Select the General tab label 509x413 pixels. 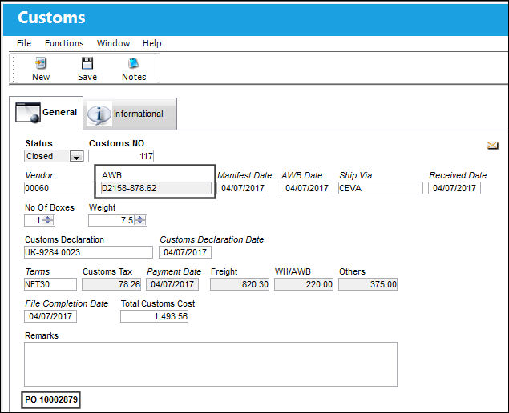click(60, 112)
